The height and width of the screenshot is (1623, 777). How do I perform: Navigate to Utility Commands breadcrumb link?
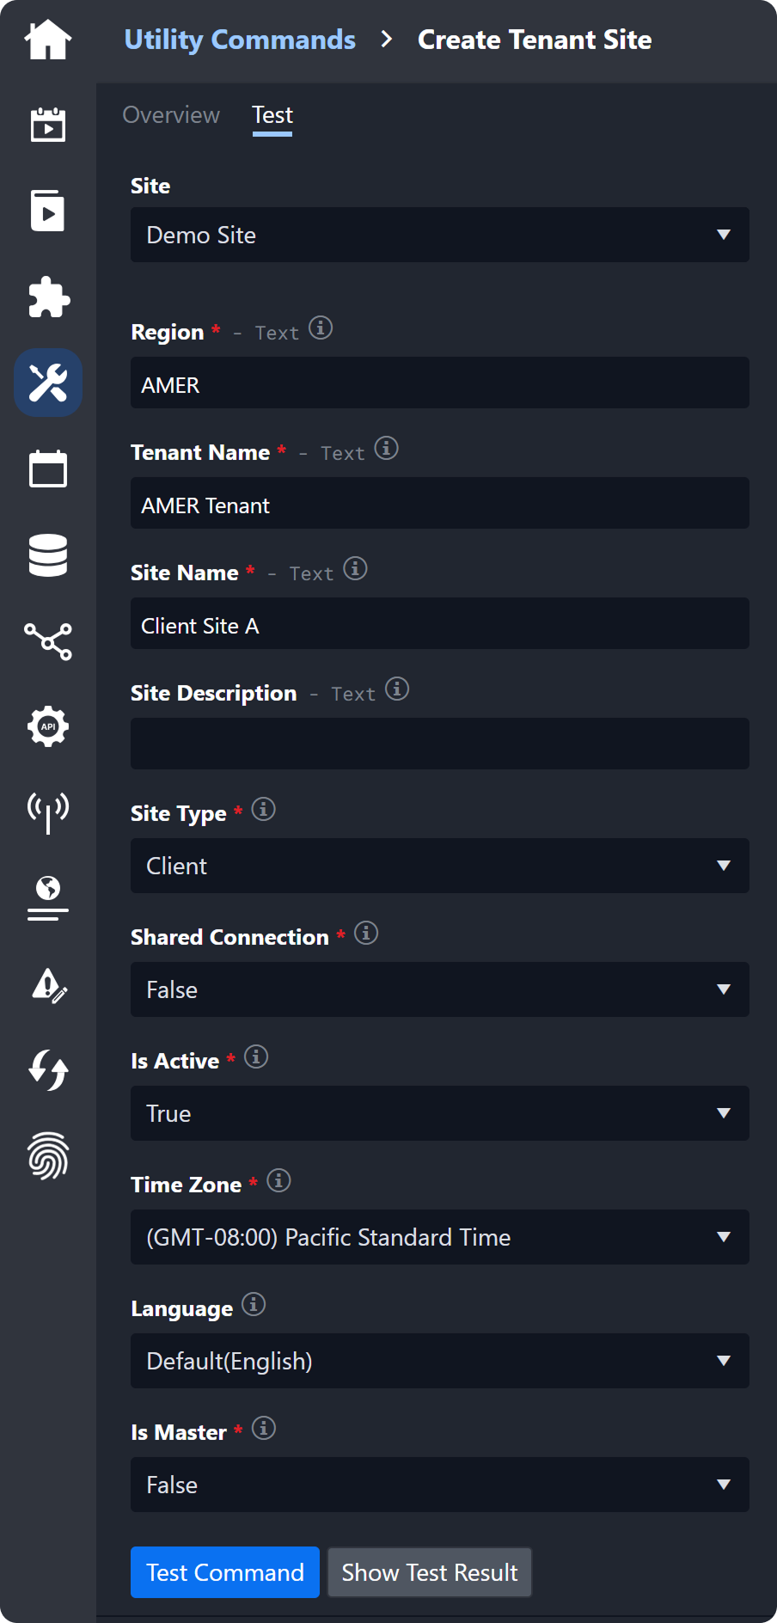pos(240,40)
